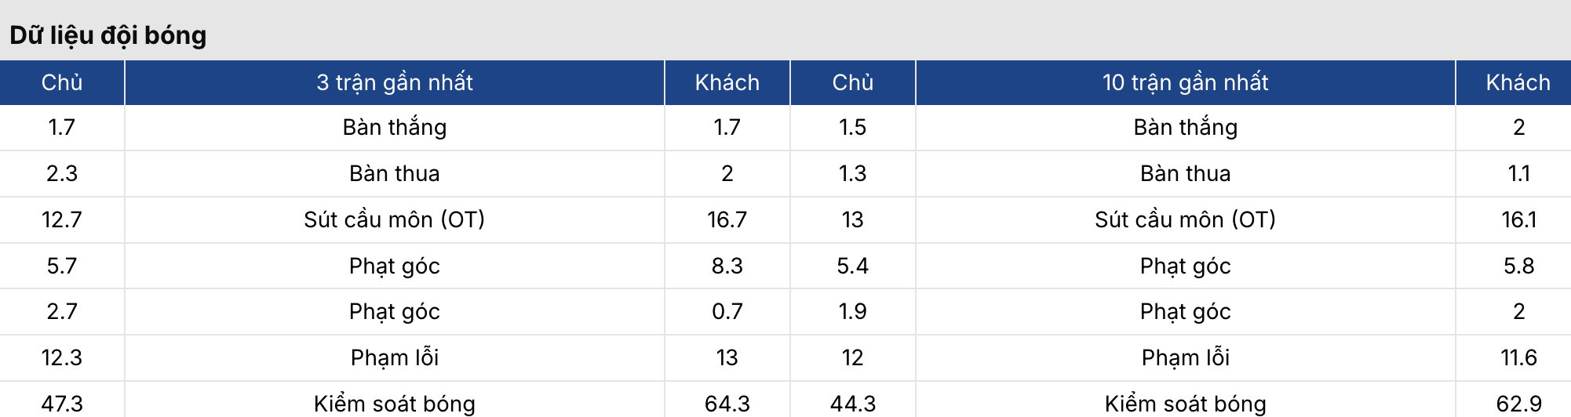Click "Bàn thắng" under 3 trận gần nhất
This screenshot has width=1571, height=417.
tap(394, 127)
